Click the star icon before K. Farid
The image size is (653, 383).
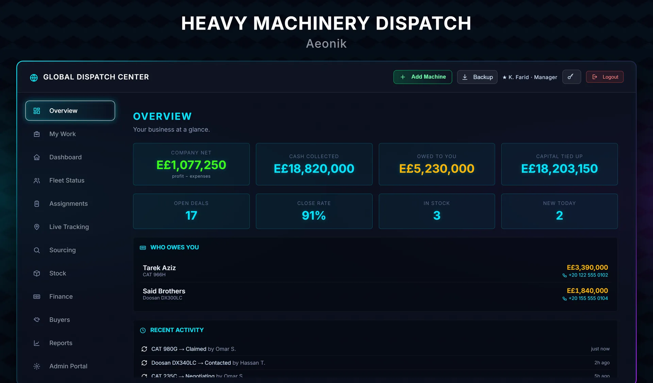coord(504,77)
